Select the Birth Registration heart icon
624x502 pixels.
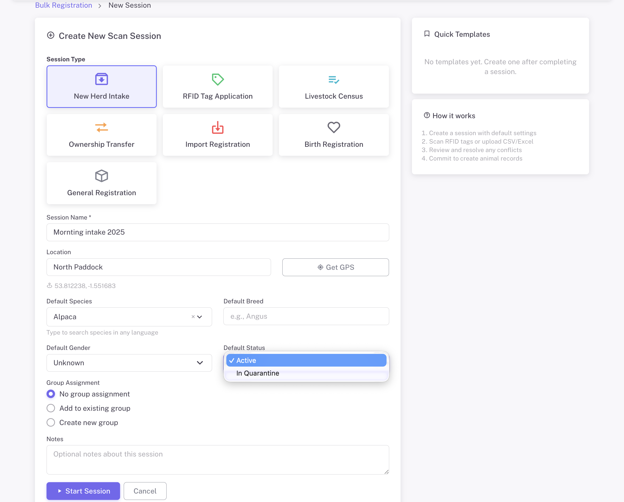[333, 127]
